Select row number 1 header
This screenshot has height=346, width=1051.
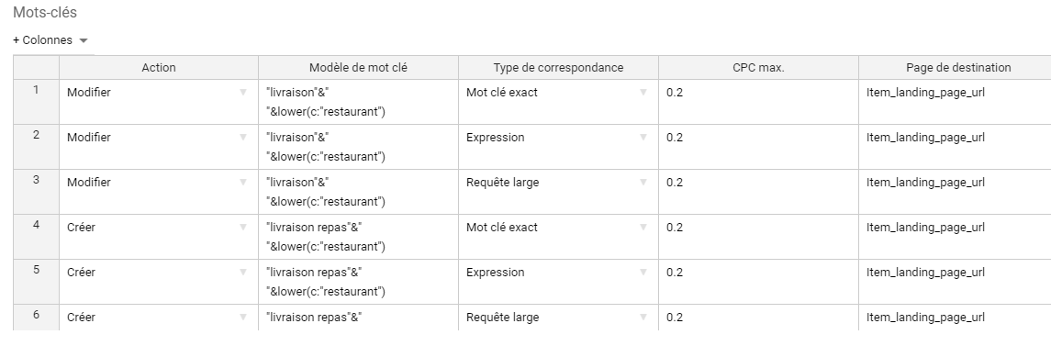click(36, 102)
